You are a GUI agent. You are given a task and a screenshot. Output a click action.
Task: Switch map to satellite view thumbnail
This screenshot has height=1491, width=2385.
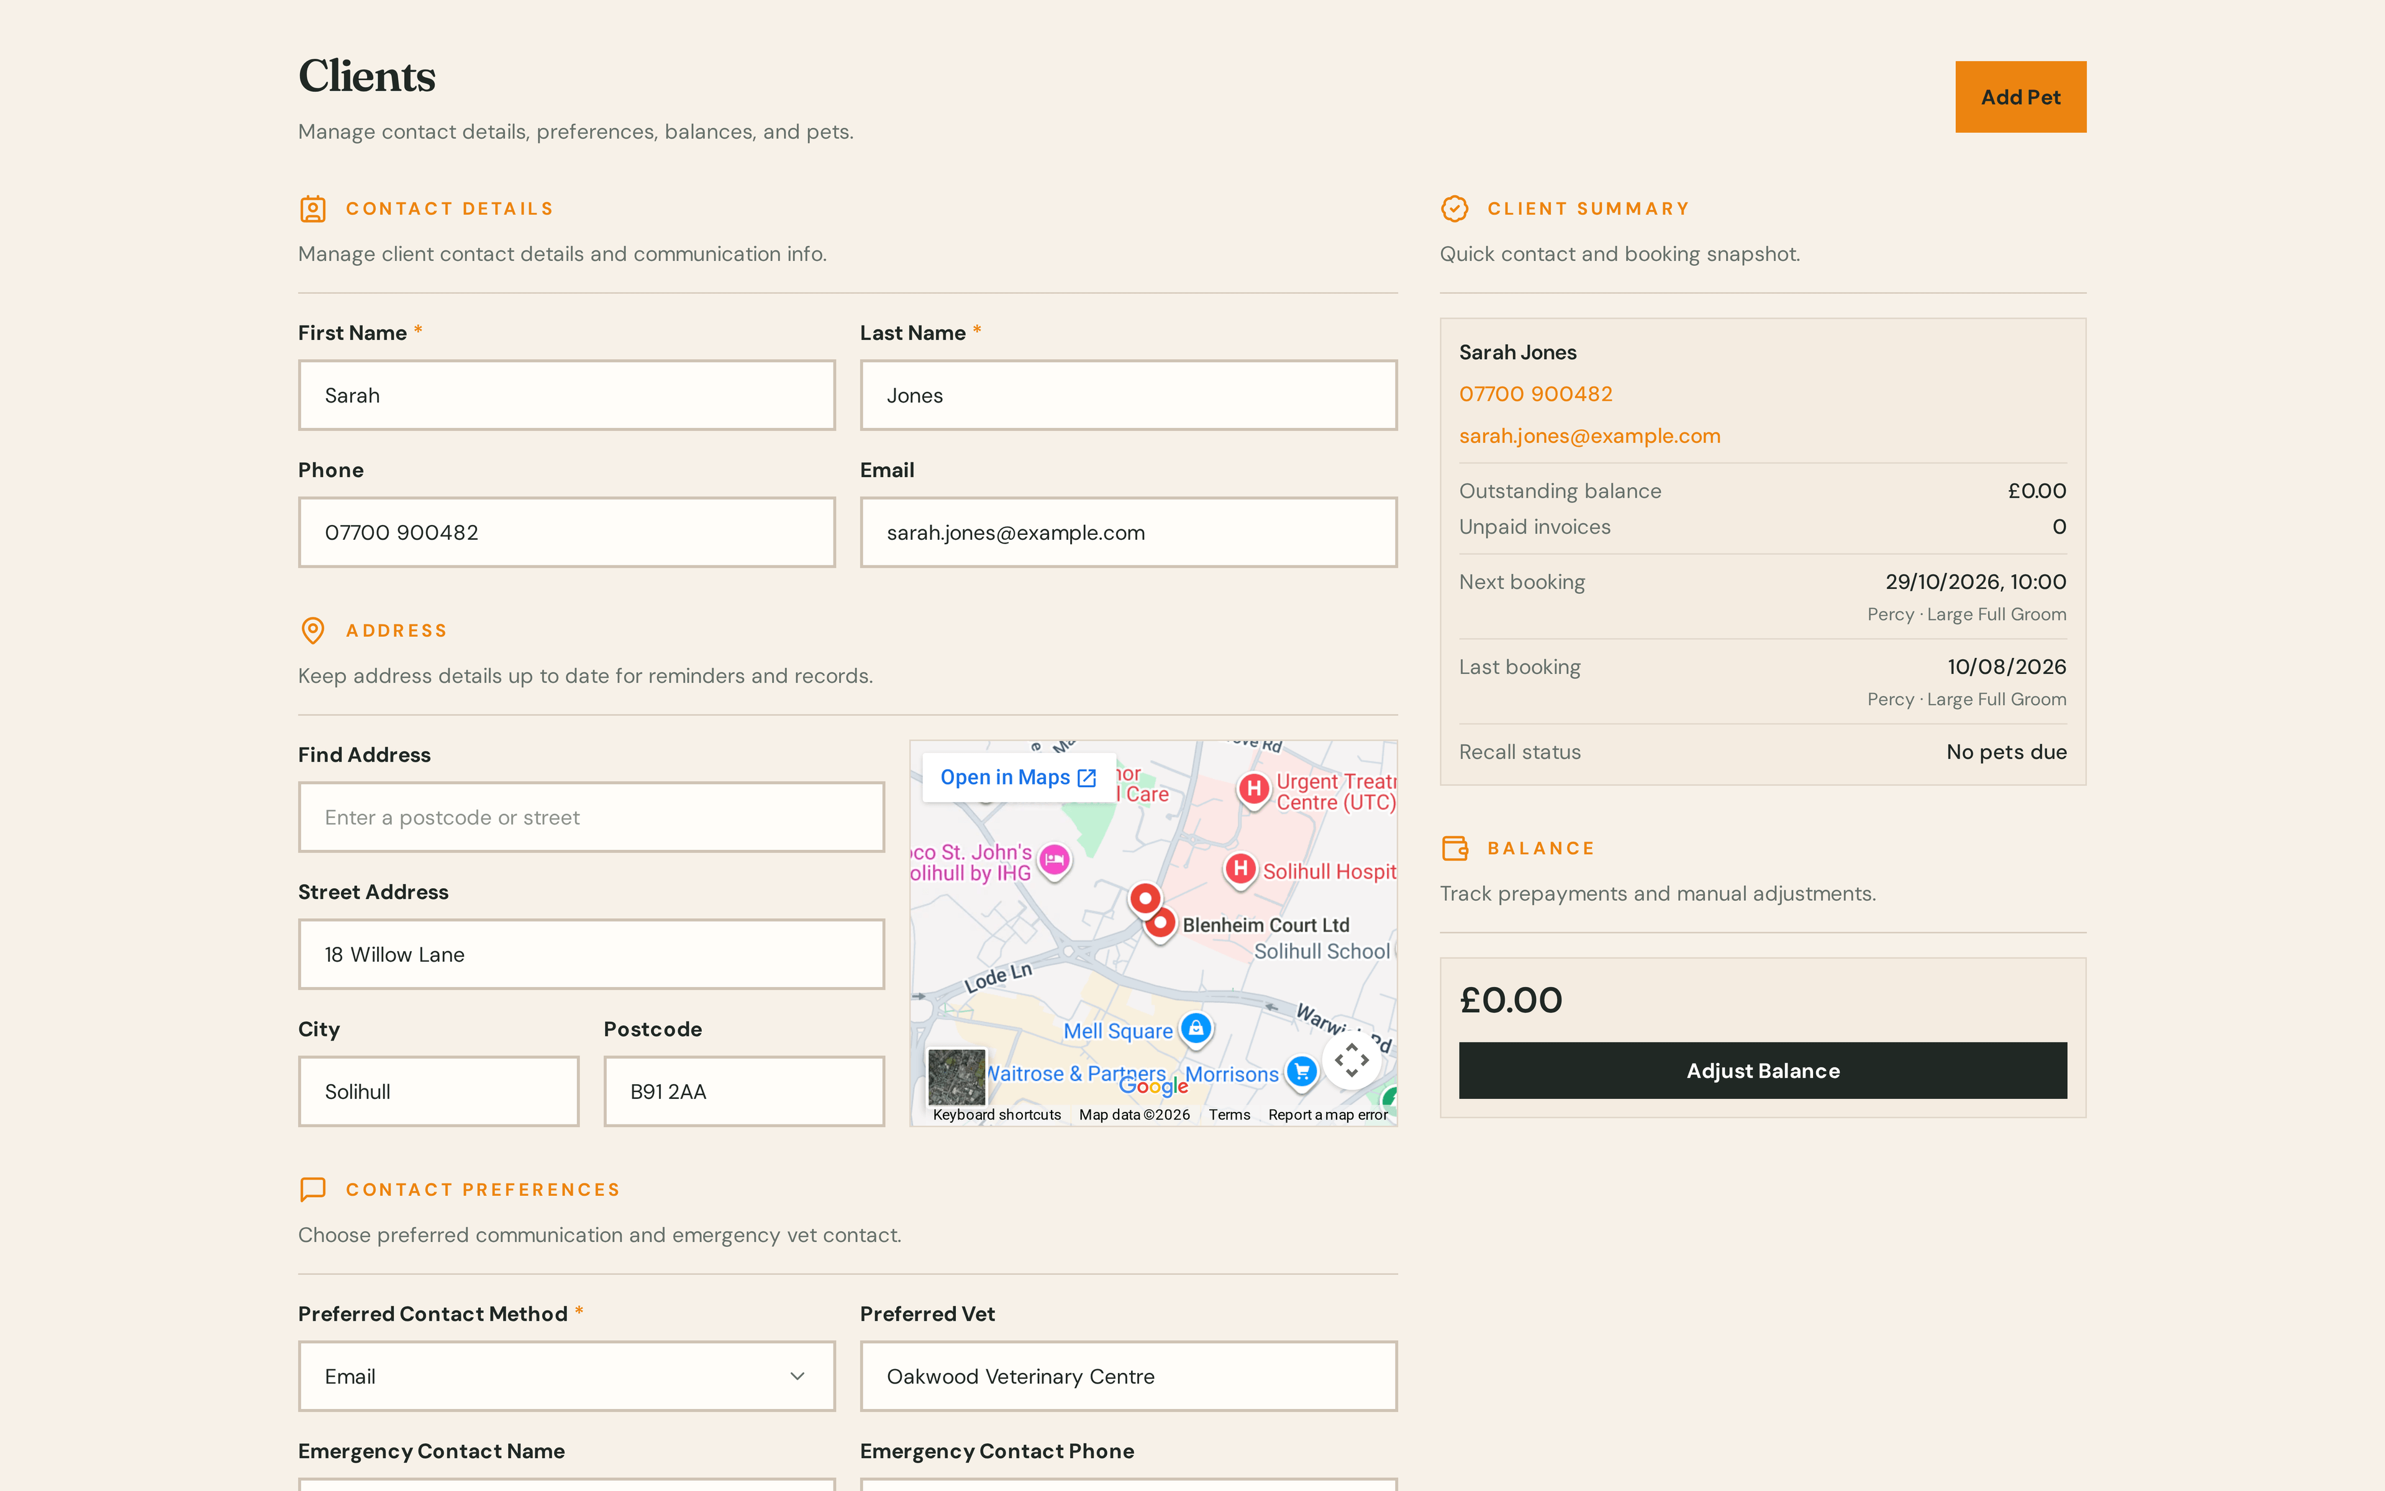(x=956, y=1077)
